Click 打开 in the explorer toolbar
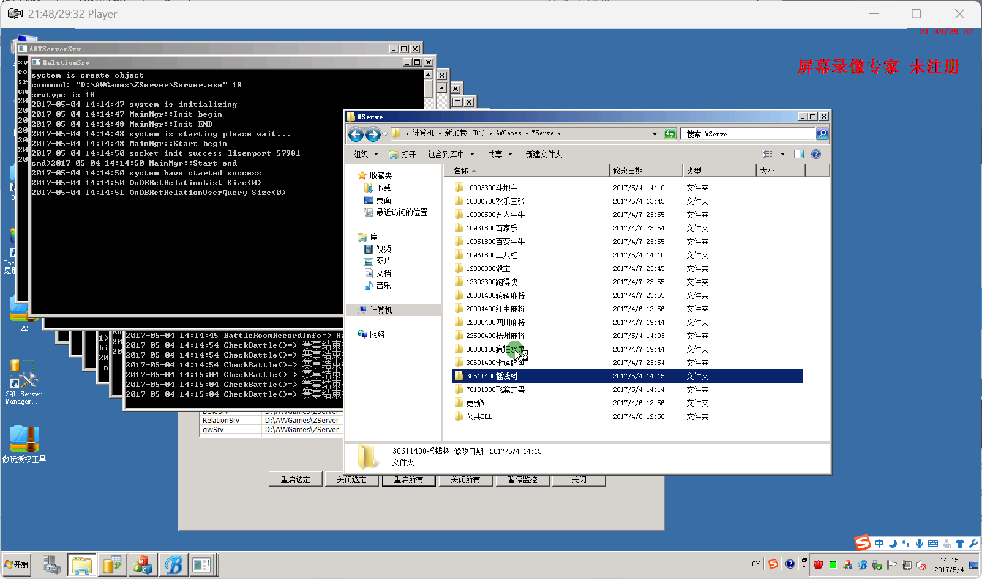Screen dimensions: 982x579 click(x=403, y=154)
